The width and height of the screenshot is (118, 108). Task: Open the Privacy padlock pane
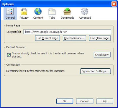tap(24, 14)
